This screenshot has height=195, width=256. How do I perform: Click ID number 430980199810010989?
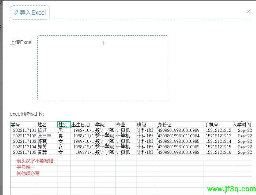coord(179,130)
